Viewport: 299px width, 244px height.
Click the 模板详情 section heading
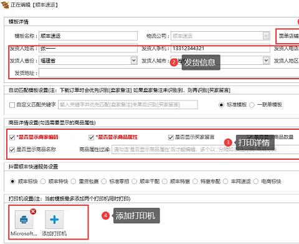[18, 22]
